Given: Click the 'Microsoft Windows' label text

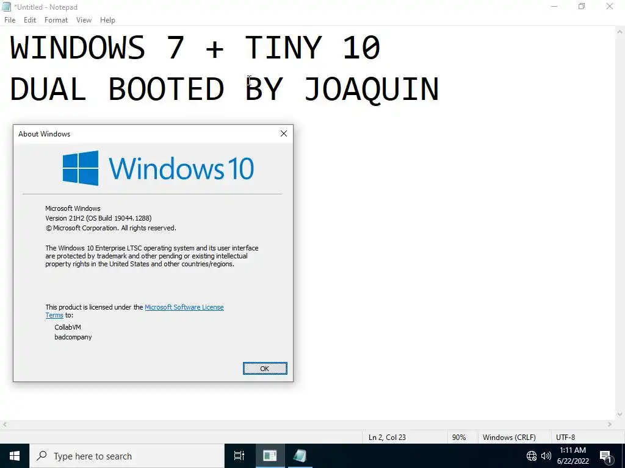Looking at the screenshot, I should [x=73, y=208].
